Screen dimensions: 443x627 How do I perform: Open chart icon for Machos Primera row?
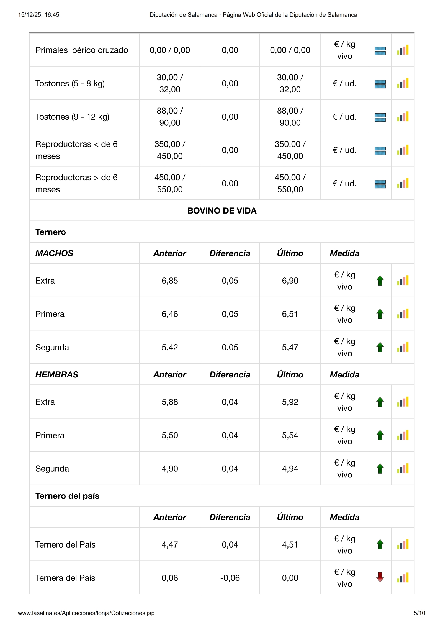[x=403, y=314]
